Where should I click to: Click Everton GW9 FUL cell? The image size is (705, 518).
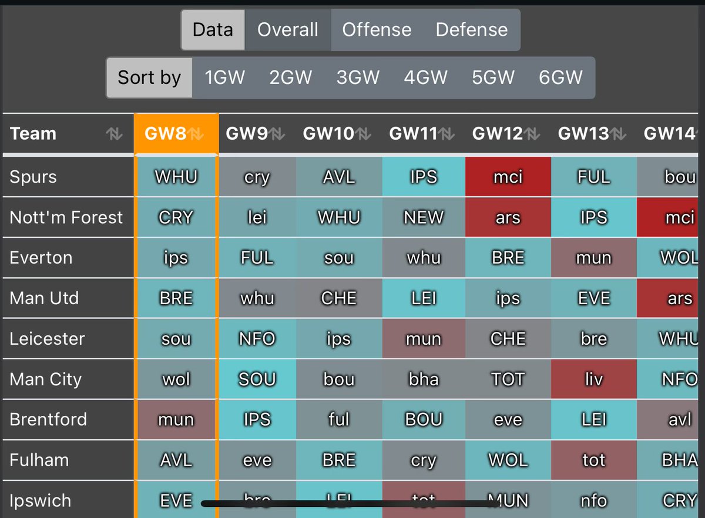257,258
